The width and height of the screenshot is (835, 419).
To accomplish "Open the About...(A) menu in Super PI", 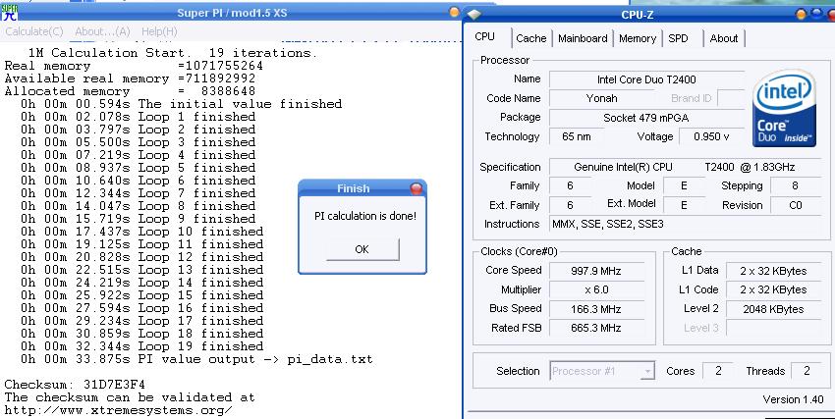I will point(102,31).
